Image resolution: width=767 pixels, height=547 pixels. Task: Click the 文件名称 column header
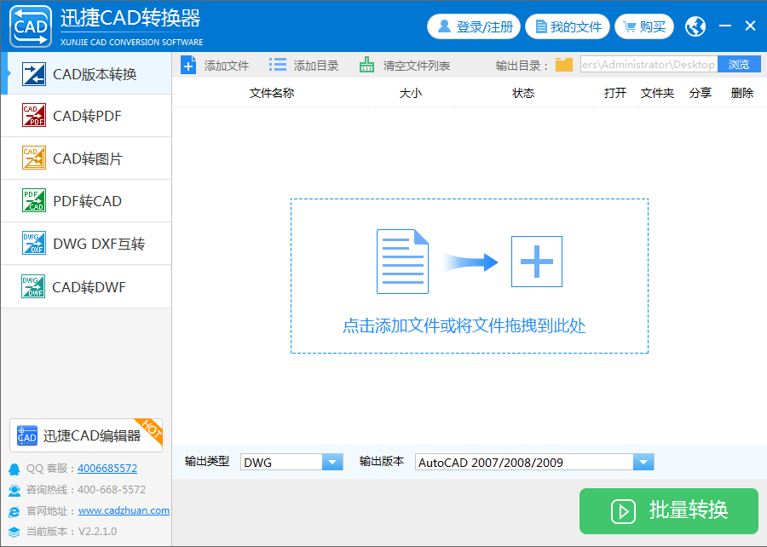tap(272, 93)
